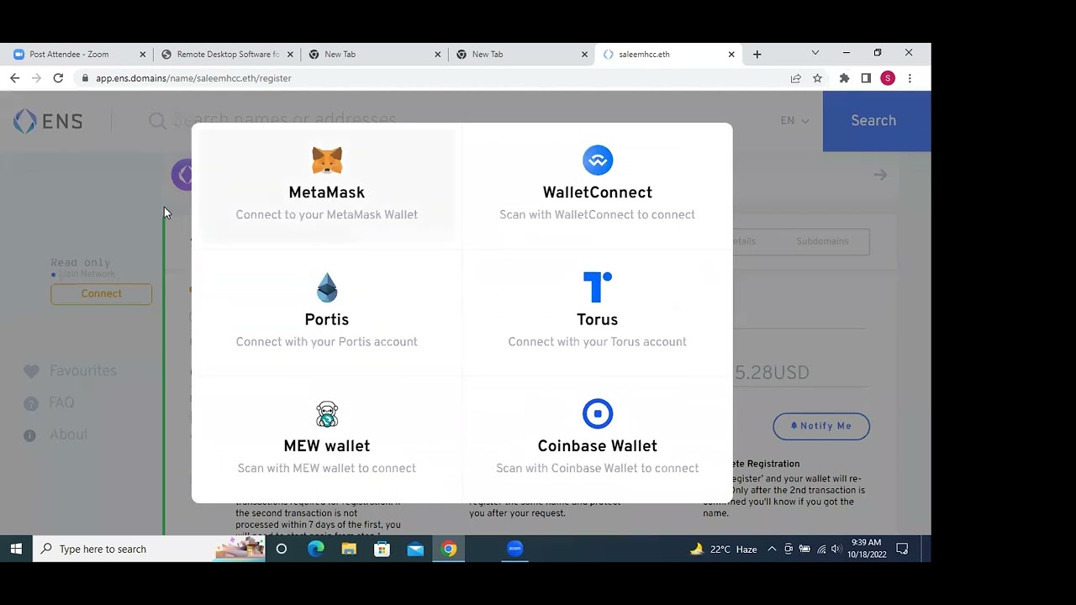Screen dimensions: 1076x605
Task: Open a new browser tab
Action: tap(757, 54)
